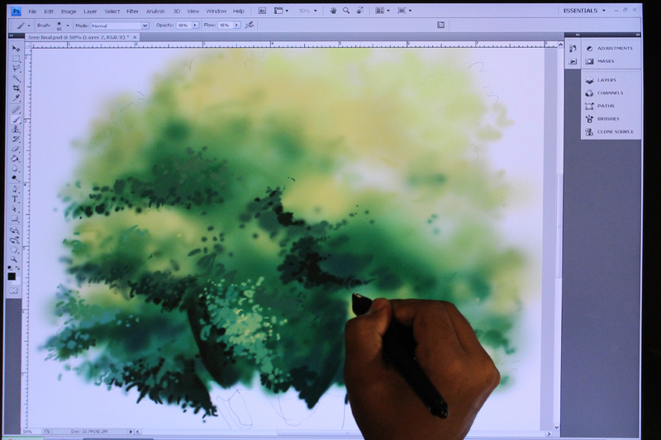Switch foreground and background colors
Screen dimensions: 661x440
[x=17, y=267]
